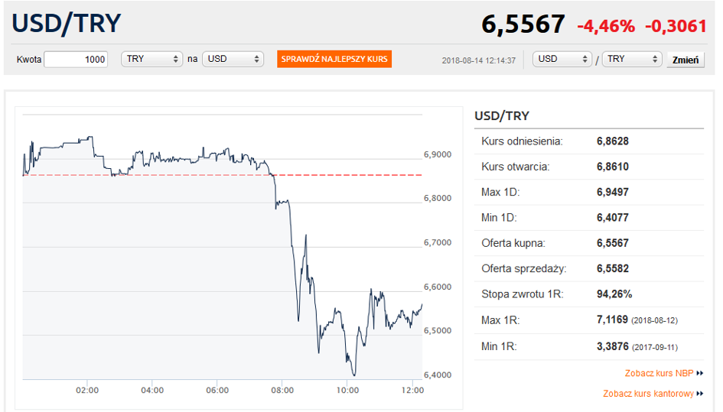
Task: Click the 10:00 time label on chart axis
Action: click(x=347, y=391)
